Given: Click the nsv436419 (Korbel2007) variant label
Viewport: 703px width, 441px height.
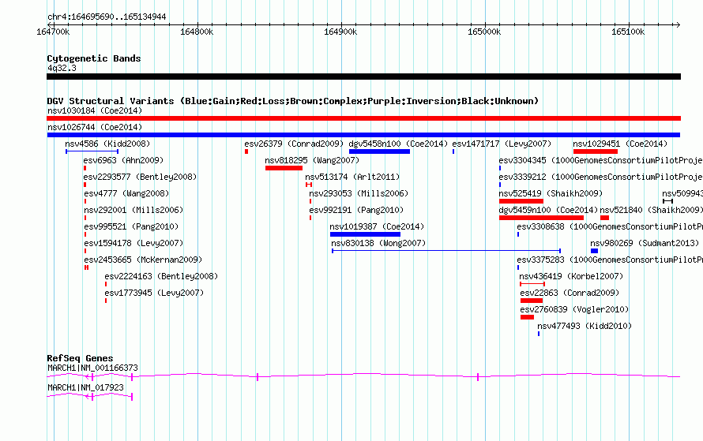Looking at the screenshot, I should 571,276.
